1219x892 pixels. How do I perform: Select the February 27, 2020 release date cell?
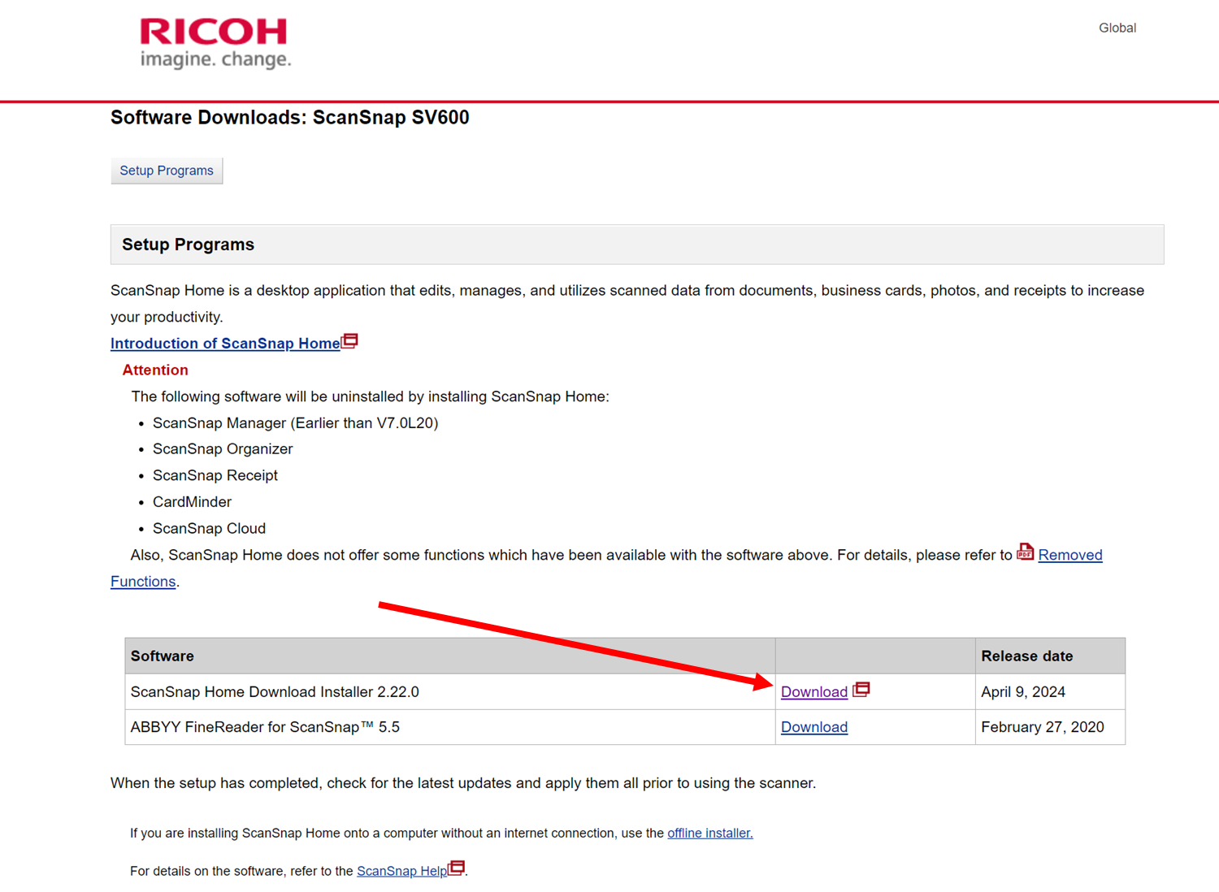click(1050, 727)
